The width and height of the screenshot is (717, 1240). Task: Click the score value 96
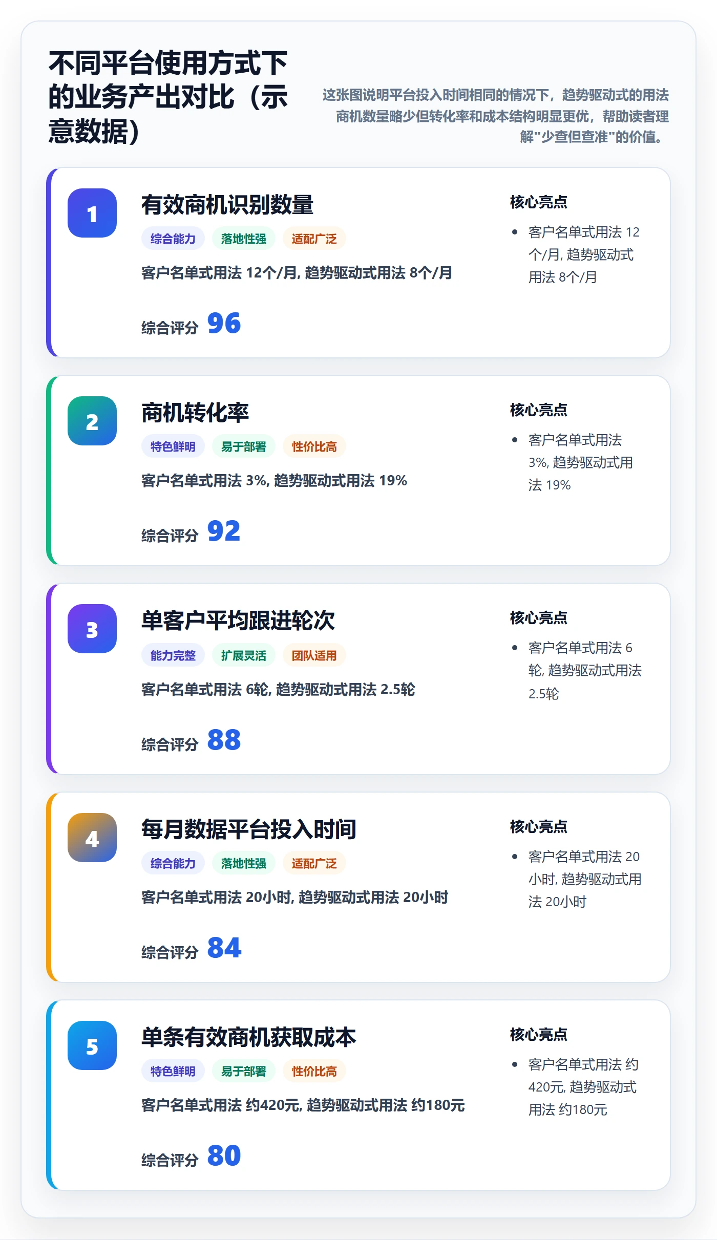224,323
